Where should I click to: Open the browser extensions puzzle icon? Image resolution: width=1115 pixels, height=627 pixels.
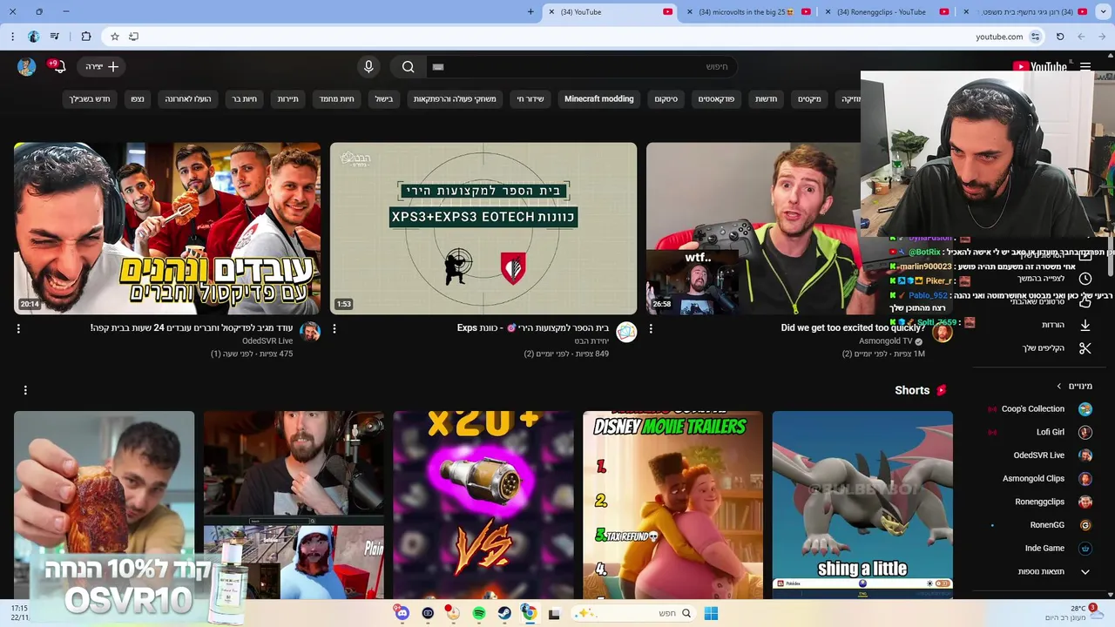pos(85,37)
